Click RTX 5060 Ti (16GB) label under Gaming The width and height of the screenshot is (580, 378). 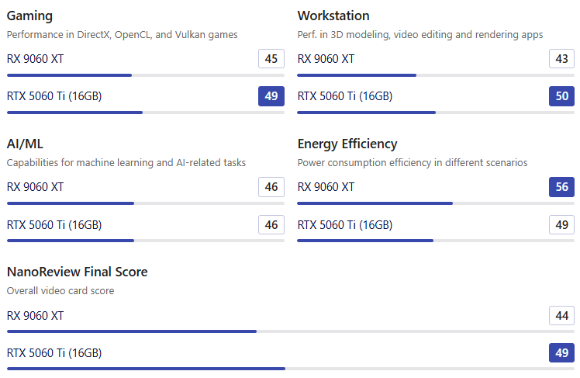(54, 96)
